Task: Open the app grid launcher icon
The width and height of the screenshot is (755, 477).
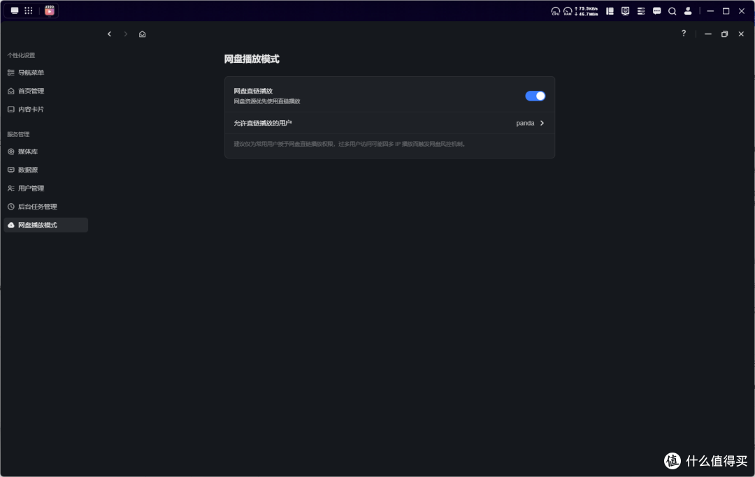Action: pyautogui.click(x=29, y=10)
